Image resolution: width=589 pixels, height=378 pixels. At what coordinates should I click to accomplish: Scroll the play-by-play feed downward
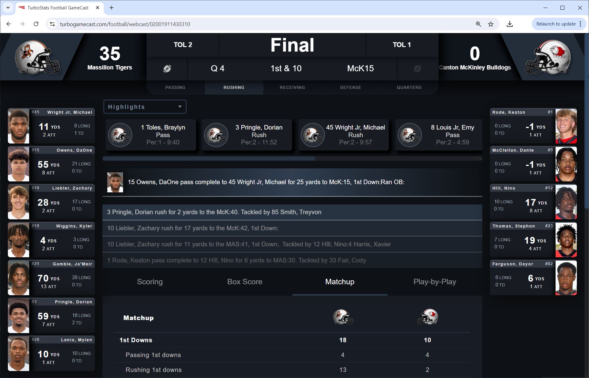tap(294, 260)
